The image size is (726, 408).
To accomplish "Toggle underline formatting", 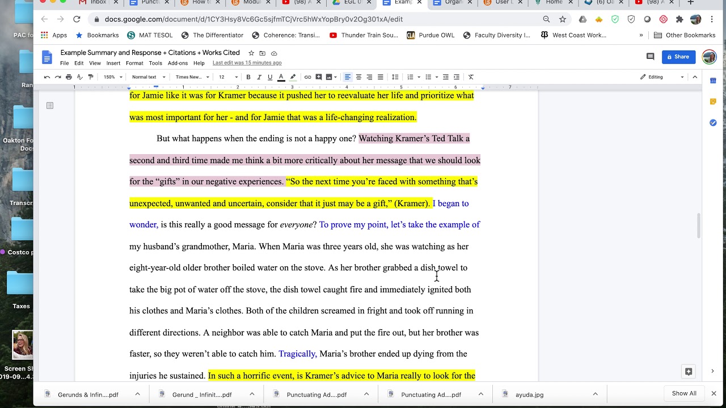I will (x=270, y=77).
